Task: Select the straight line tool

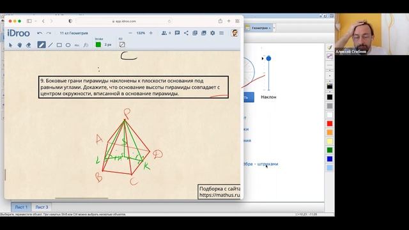Action: 50,45
